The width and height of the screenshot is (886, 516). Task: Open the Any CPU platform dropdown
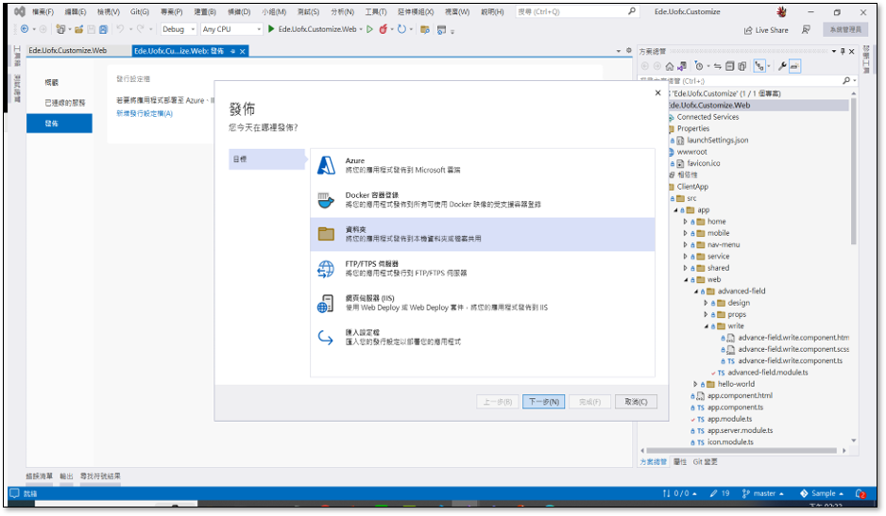point(231,29)
